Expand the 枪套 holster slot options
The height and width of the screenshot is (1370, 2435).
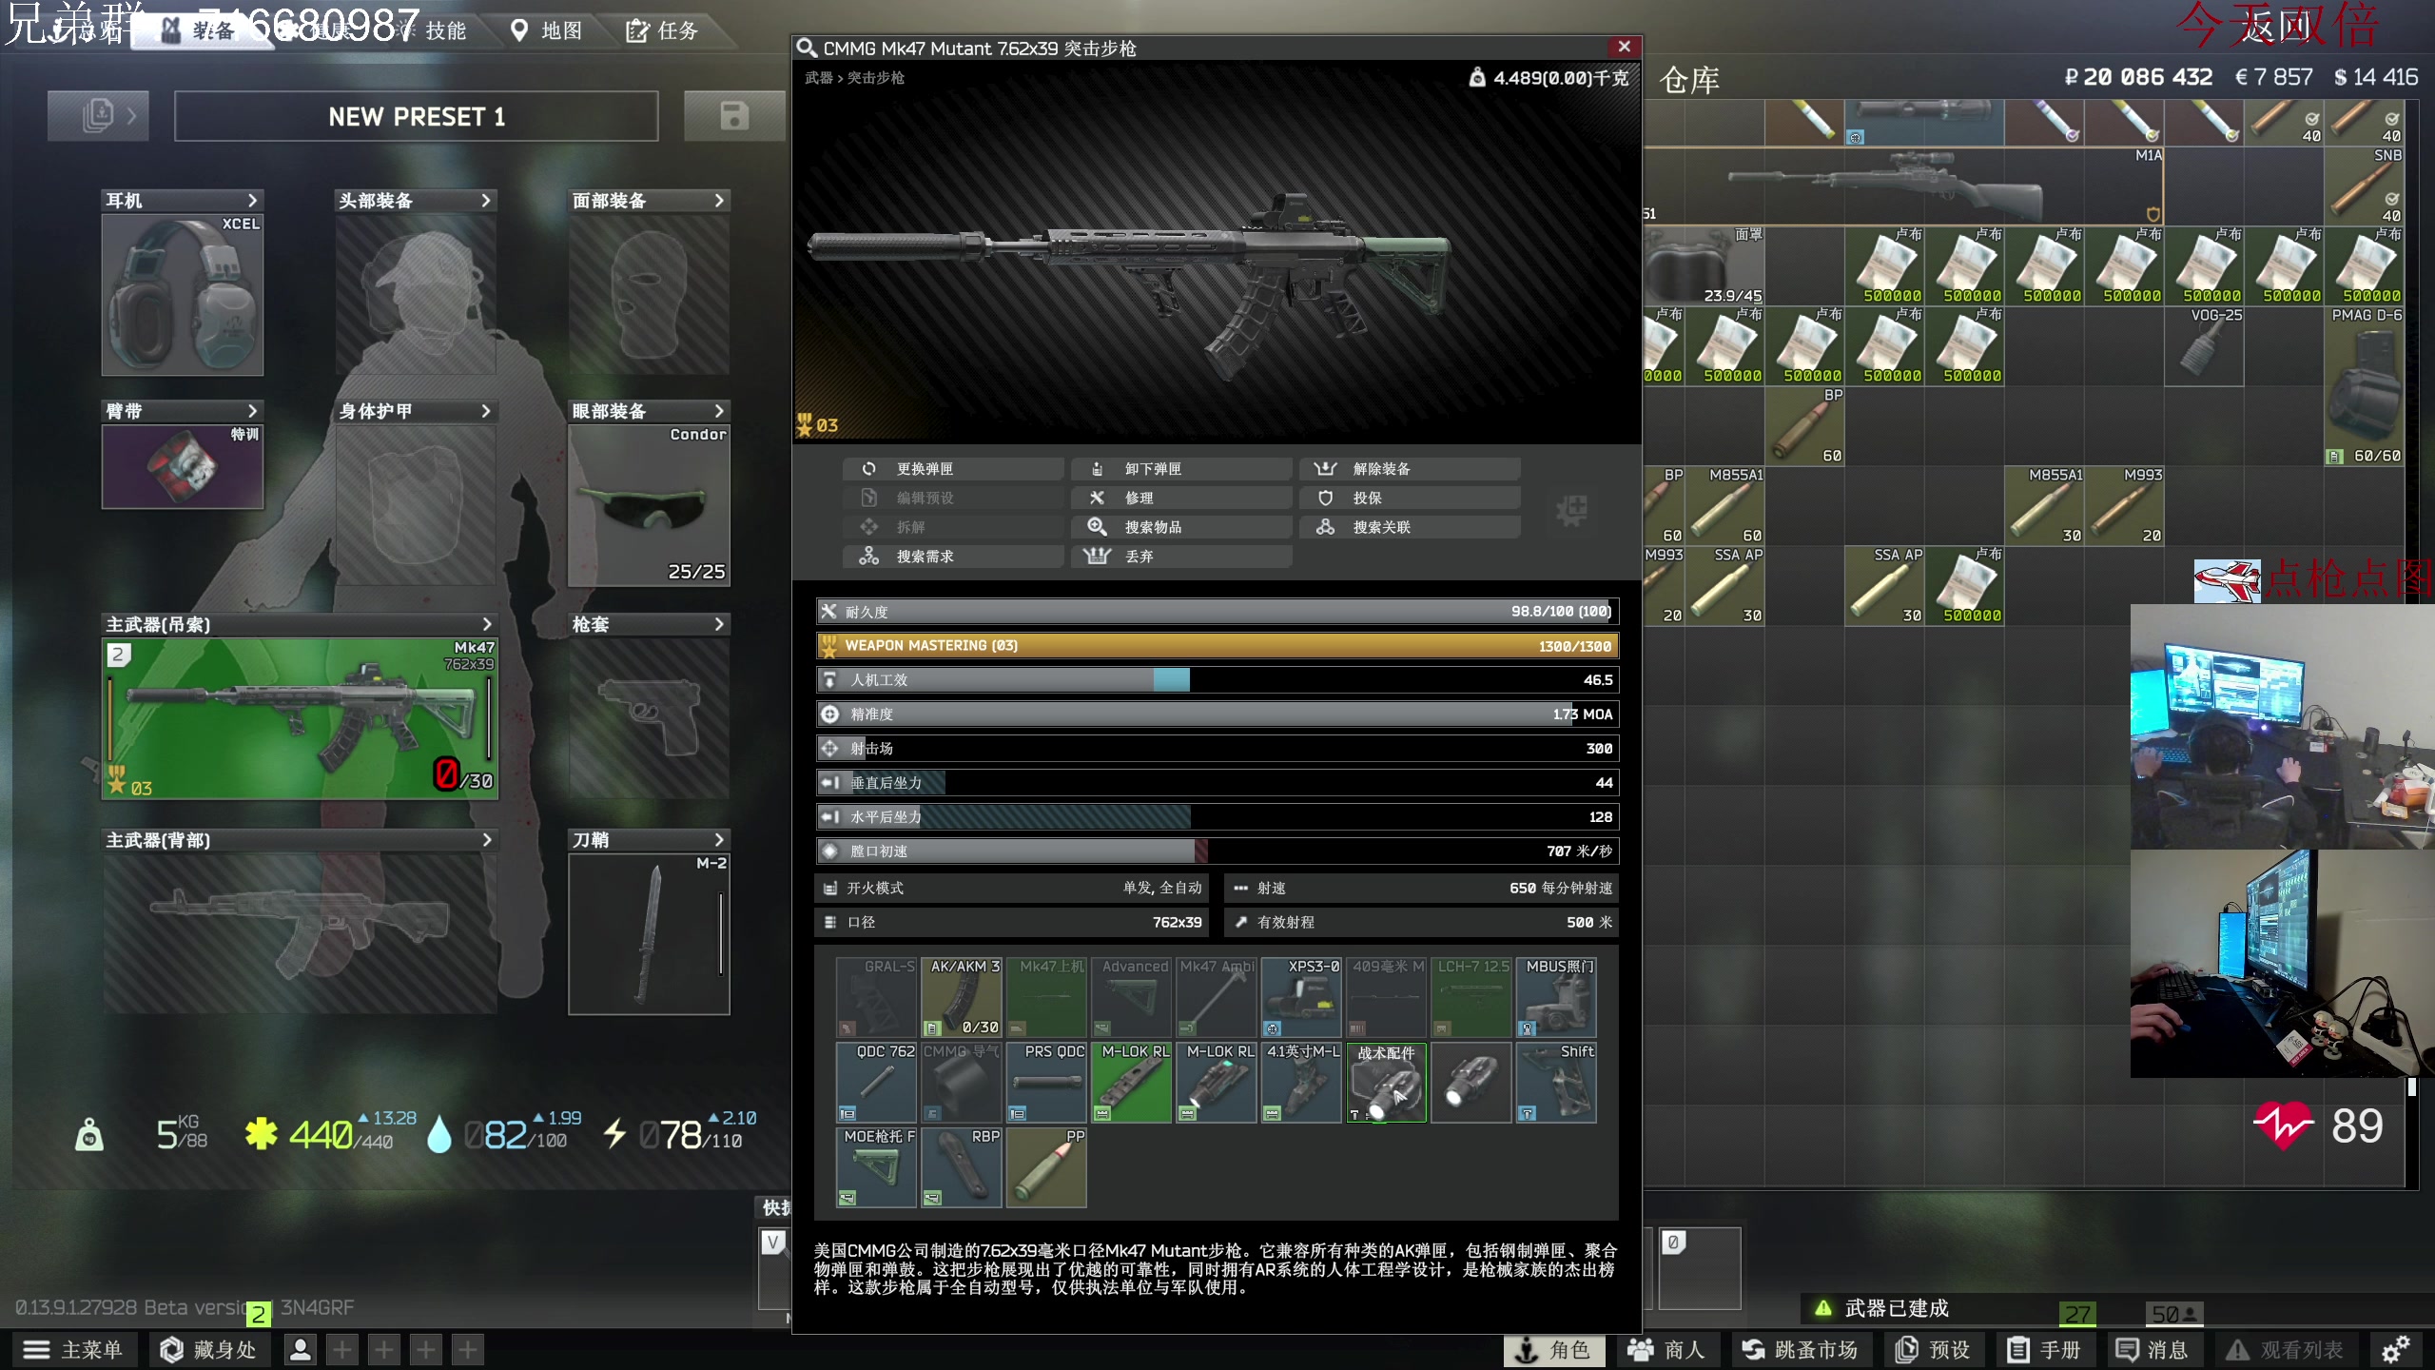pyautogui.click(x=719, y=624)
